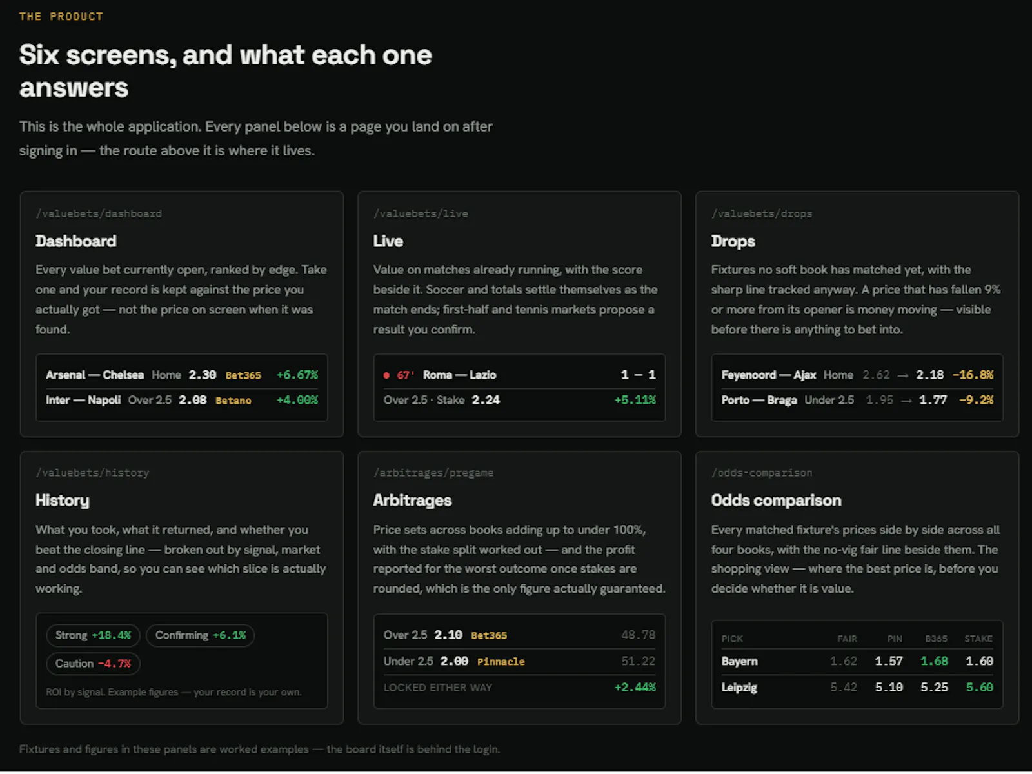
Task: Select the Caution -4.7% signal pill
Action: click(x=93, y=664)
